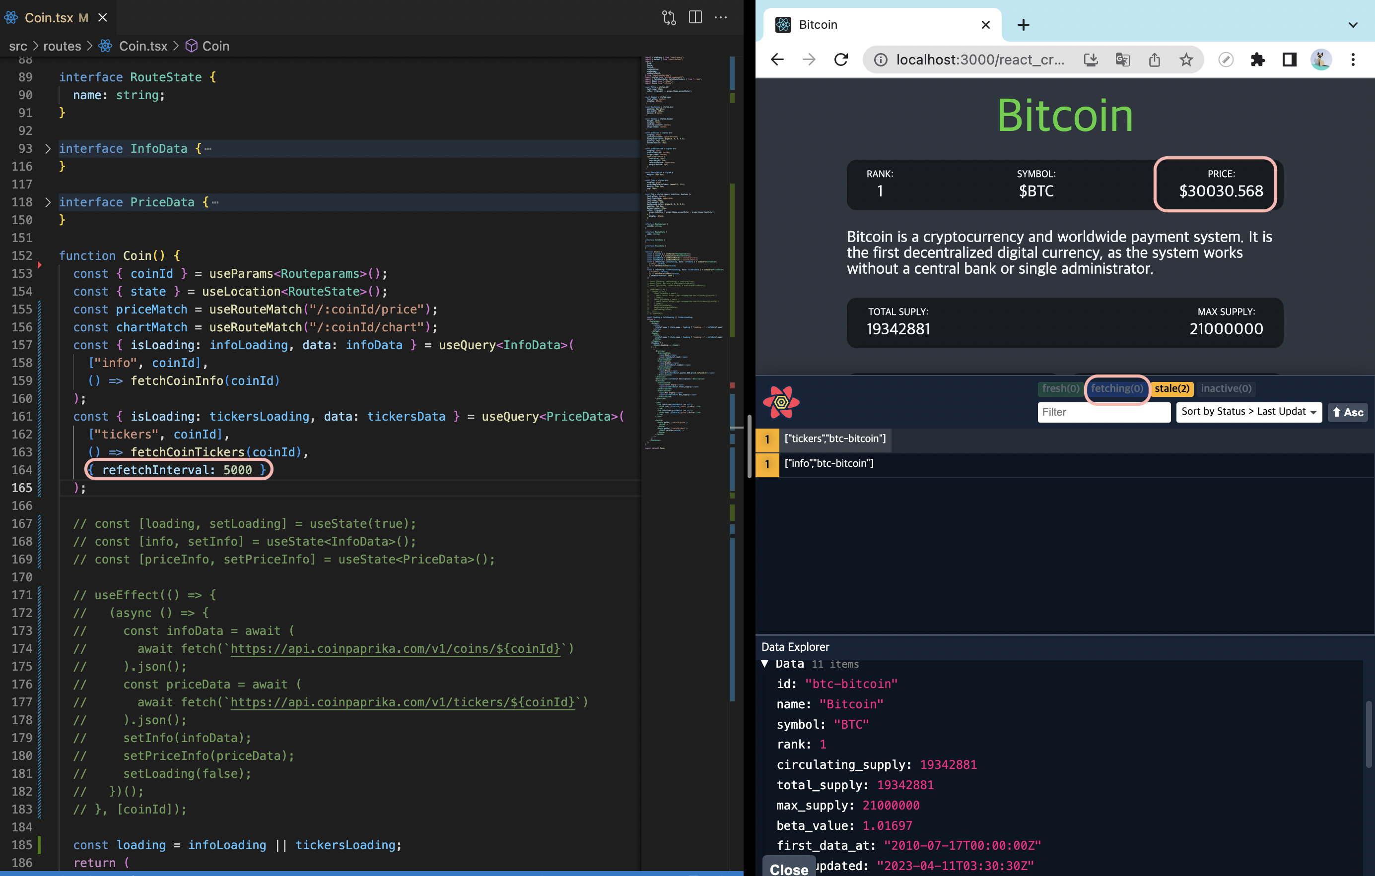Click the browser side panel icon
This screenshot has height=876, width=1375.
pos(1289,60)
